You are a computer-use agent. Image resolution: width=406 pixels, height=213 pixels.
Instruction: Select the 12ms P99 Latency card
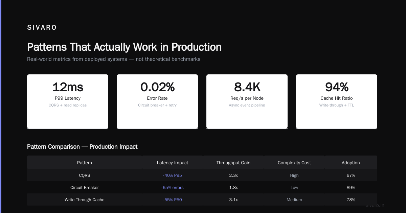[68, 101]
